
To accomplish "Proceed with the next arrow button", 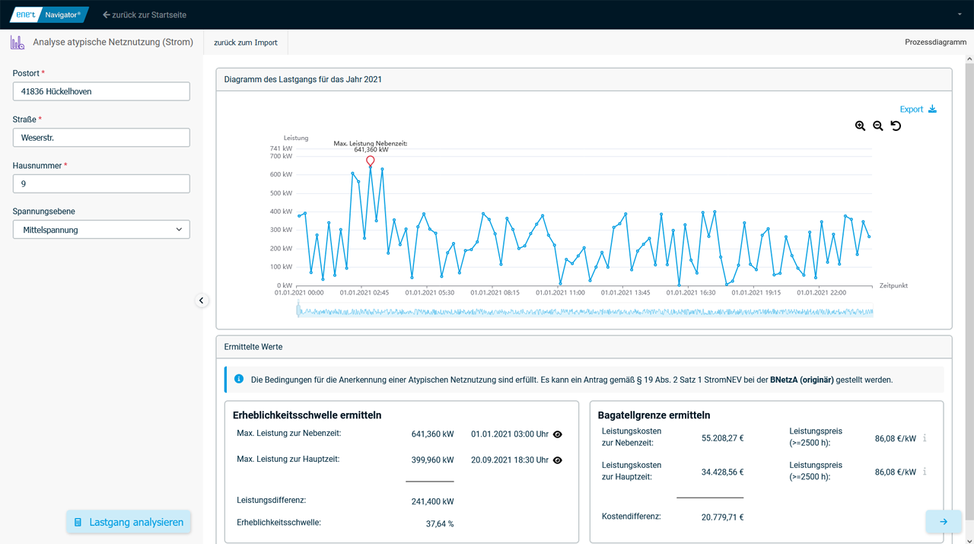I will coord(944,522).
